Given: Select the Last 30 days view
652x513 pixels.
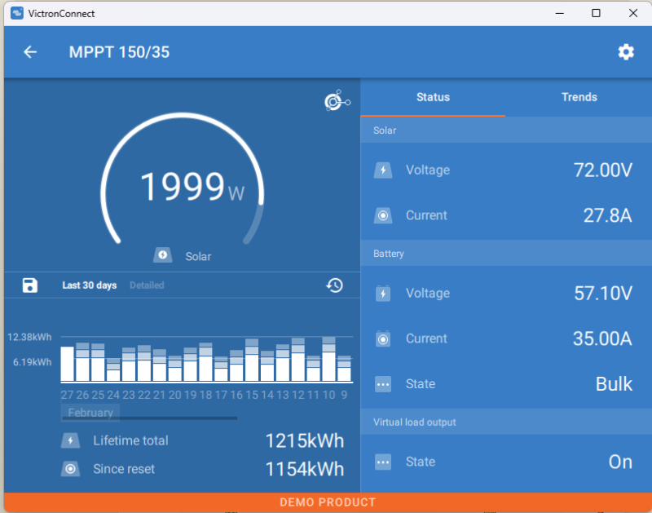Looking at the screenshot, I should [90, 285].
